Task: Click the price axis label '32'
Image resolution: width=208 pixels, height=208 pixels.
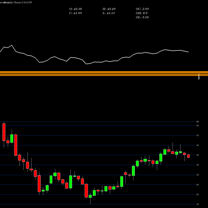Action: pyautogui.click(x=198, y=175)
